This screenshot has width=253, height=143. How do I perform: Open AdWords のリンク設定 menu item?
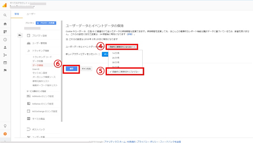43,96
